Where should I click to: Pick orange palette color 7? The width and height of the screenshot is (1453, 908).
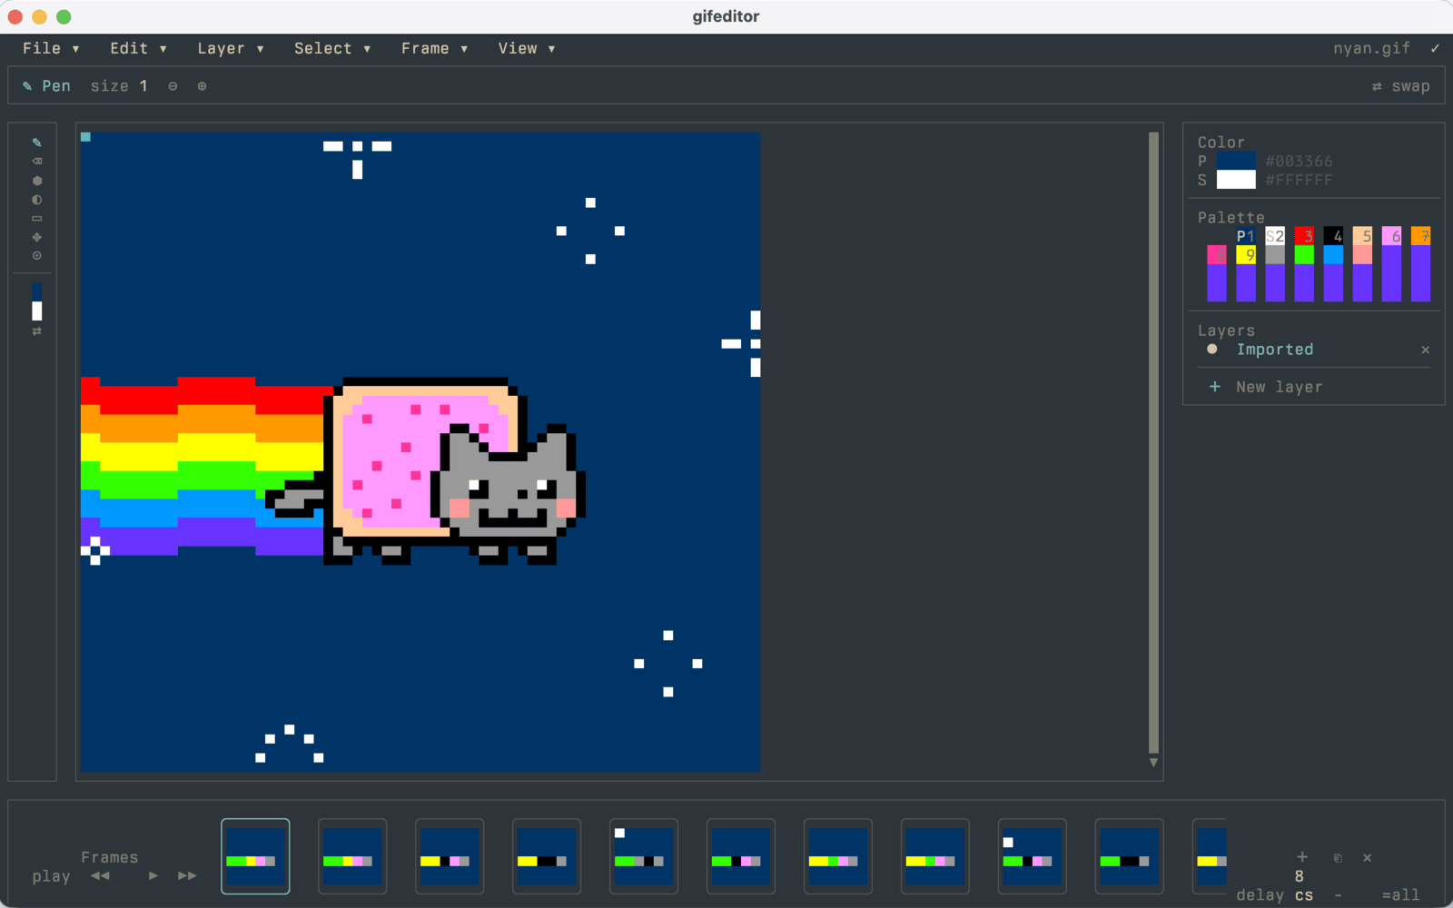pos(1420,236)
